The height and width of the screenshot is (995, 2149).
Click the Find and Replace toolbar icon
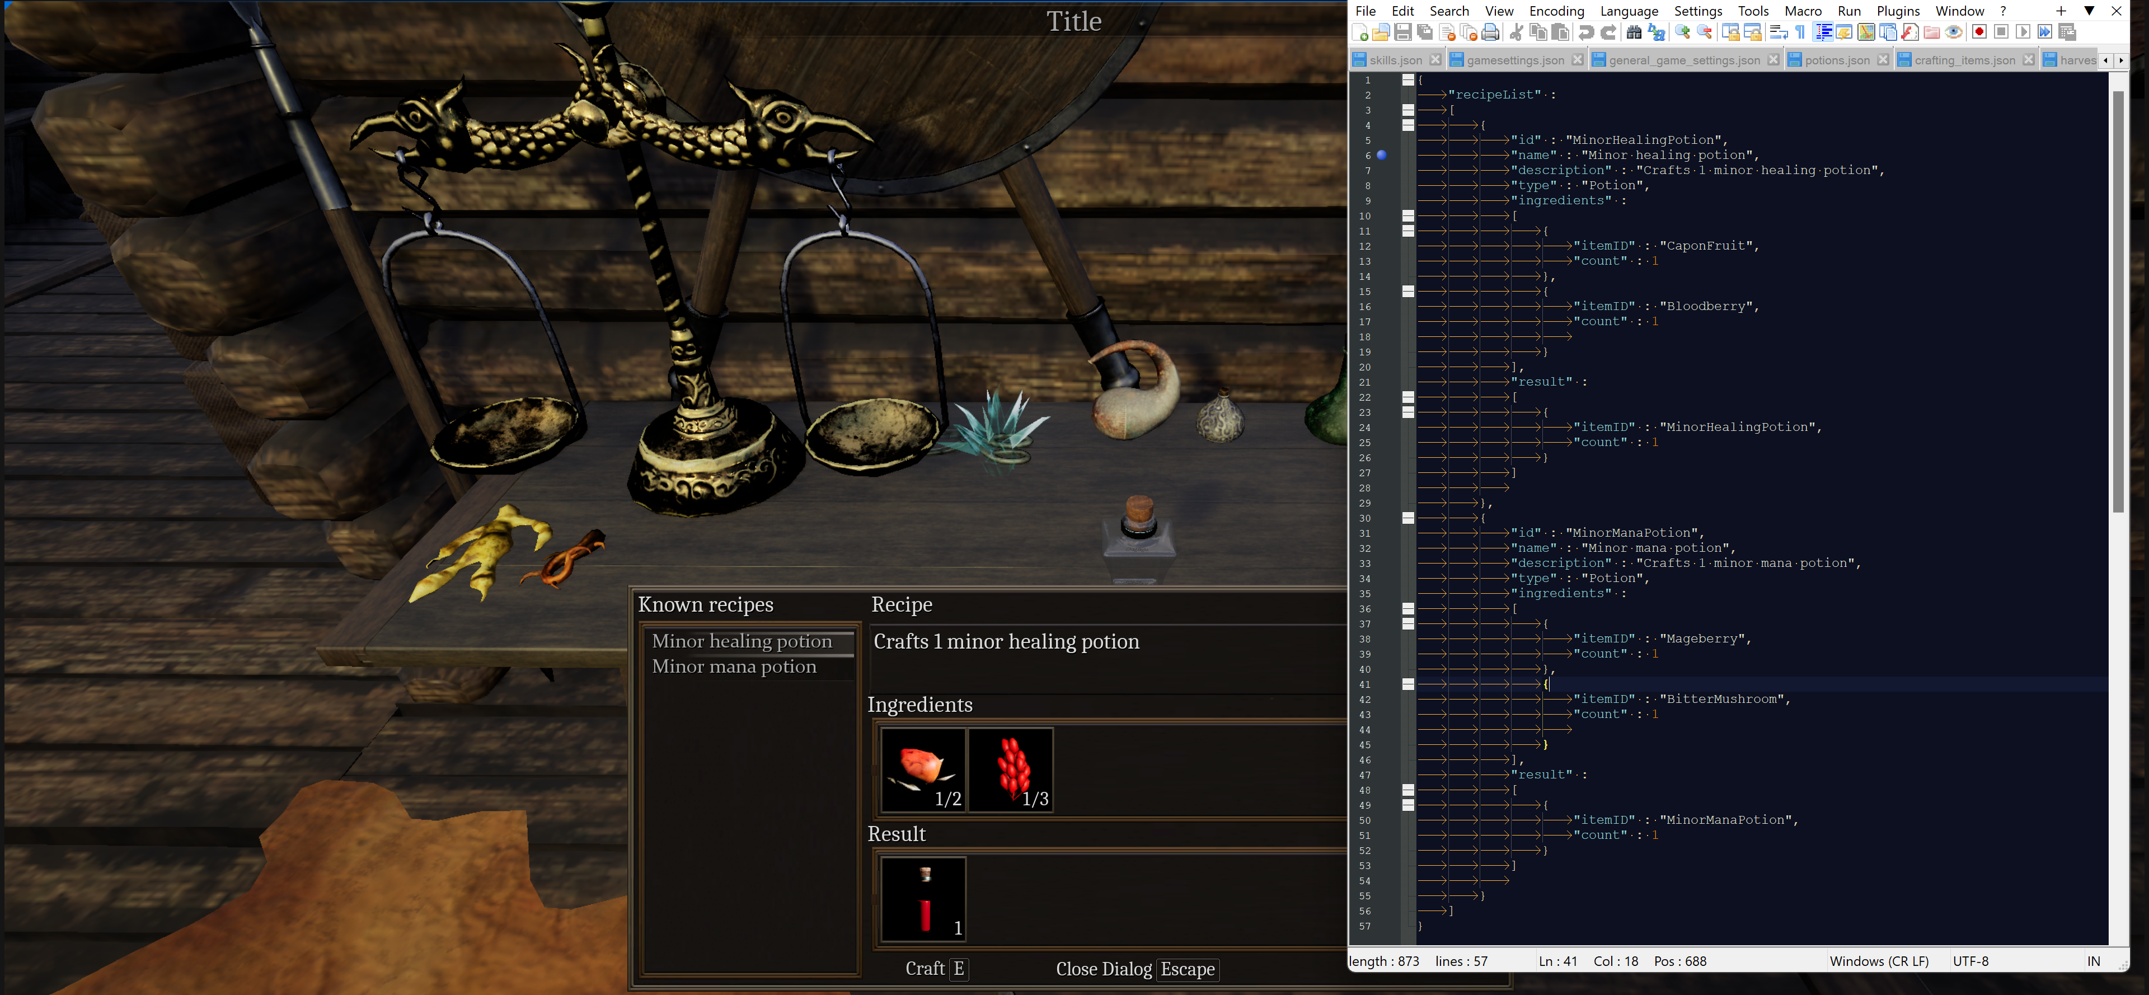[1657, 32]
